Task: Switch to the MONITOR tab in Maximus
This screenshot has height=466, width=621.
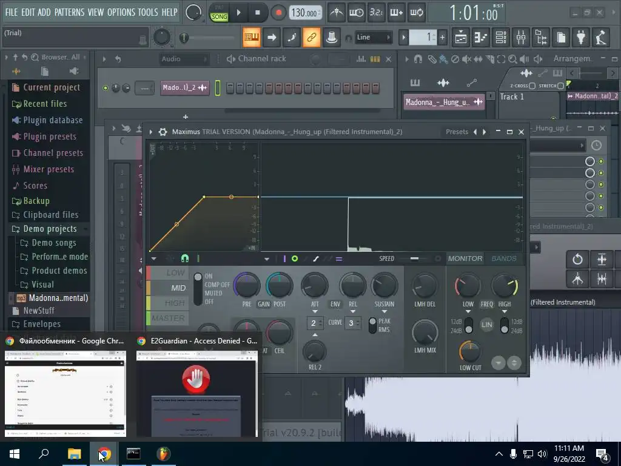Action: tap(465, 258)
